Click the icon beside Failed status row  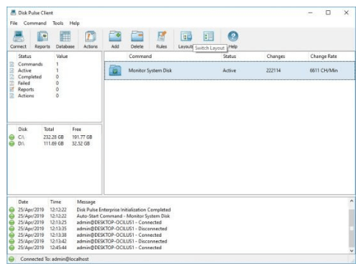click(x=12, y=83)
